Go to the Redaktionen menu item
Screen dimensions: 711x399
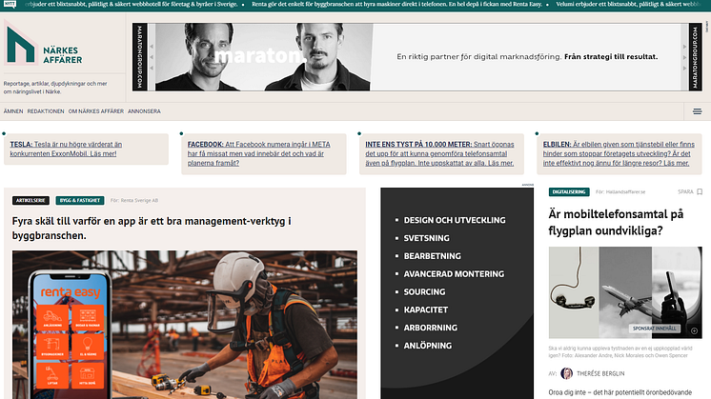pyautogui.click(x=46, y=111)
